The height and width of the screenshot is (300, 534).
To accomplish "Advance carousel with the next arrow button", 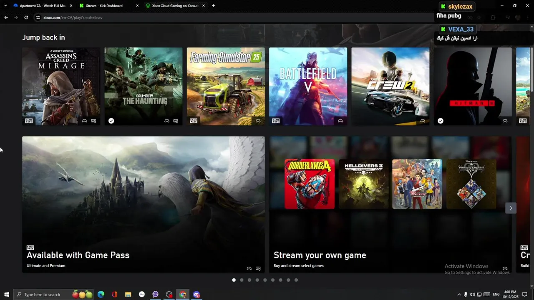I will coord(511,208).
